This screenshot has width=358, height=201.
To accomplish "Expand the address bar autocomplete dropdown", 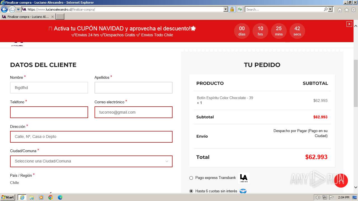I will (226, 9).
